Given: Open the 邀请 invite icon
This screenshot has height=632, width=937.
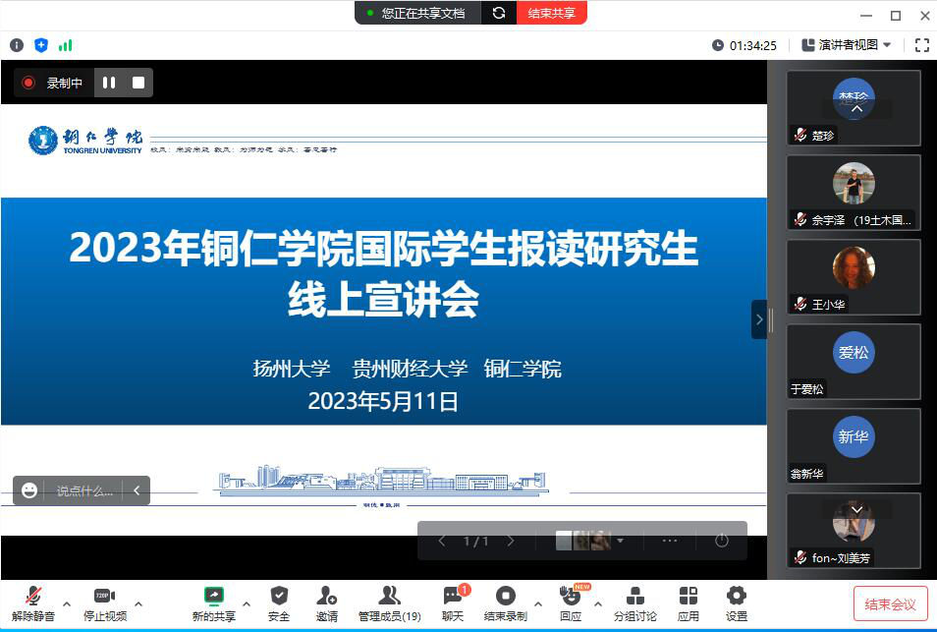Looking at the screenshot, I should (327, 603).
